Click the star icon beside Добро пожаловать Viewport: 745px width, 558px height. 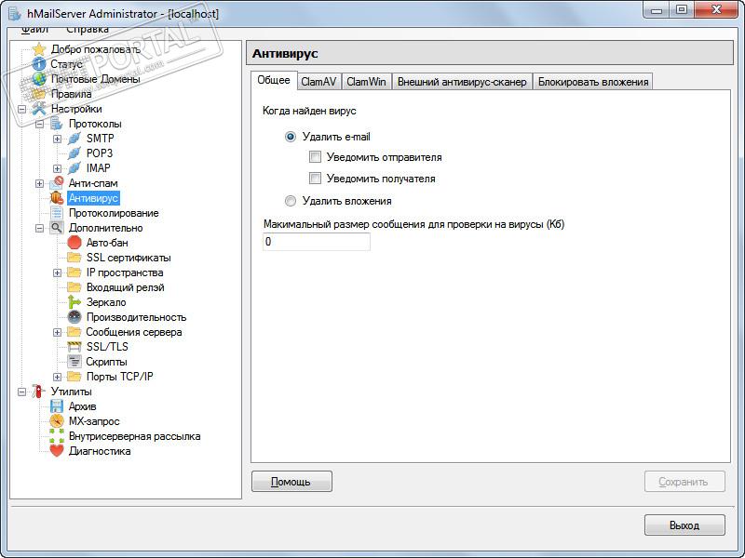click(x=39, y=49)
